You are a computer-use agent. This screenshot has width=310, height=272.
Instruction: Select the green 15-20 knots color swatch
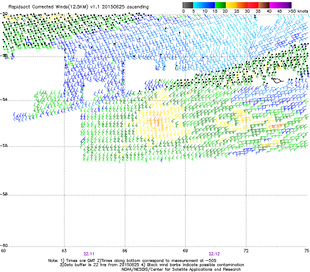click(x=220, y=5)
